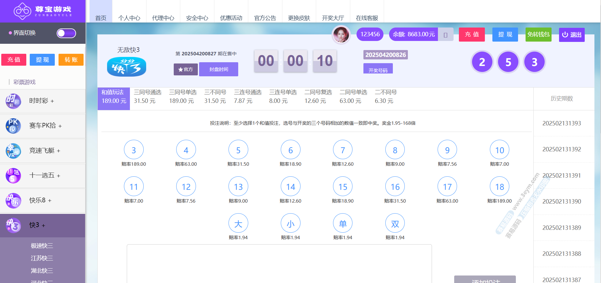The image size is (601, 283).
Task: Expand the 时时彩 plus menu
Action: click(52, 101)
